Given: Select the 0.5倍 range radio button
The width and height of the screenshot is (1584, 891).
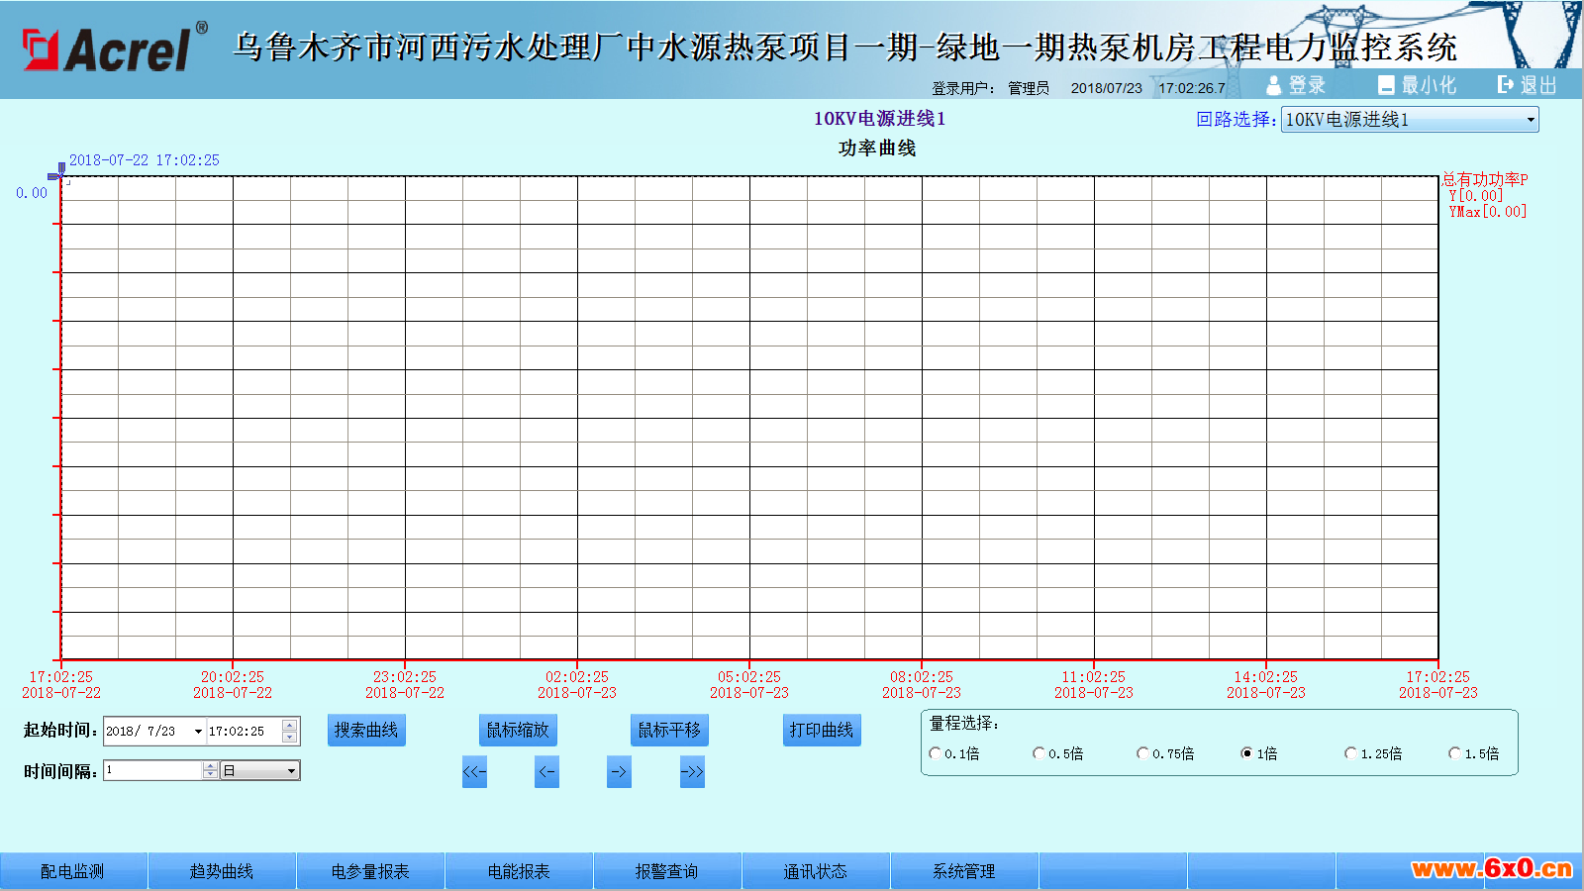Looking at the screenshot, I should (x=1039, y=753).
